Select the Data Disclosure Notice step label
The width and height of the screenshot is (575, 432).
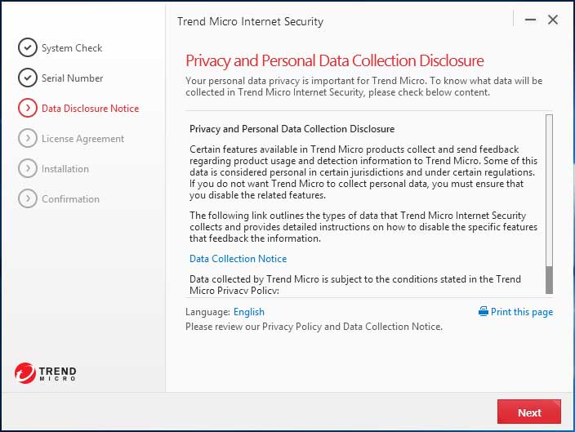[x=90, y=109]
